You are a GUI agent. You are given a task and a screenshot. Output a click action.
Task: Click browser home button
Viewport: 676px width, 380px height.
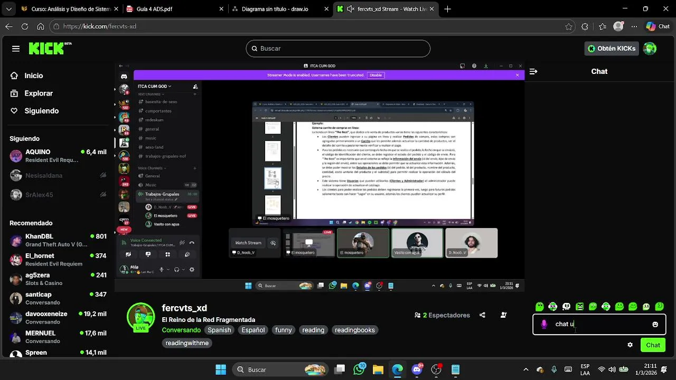41,26
